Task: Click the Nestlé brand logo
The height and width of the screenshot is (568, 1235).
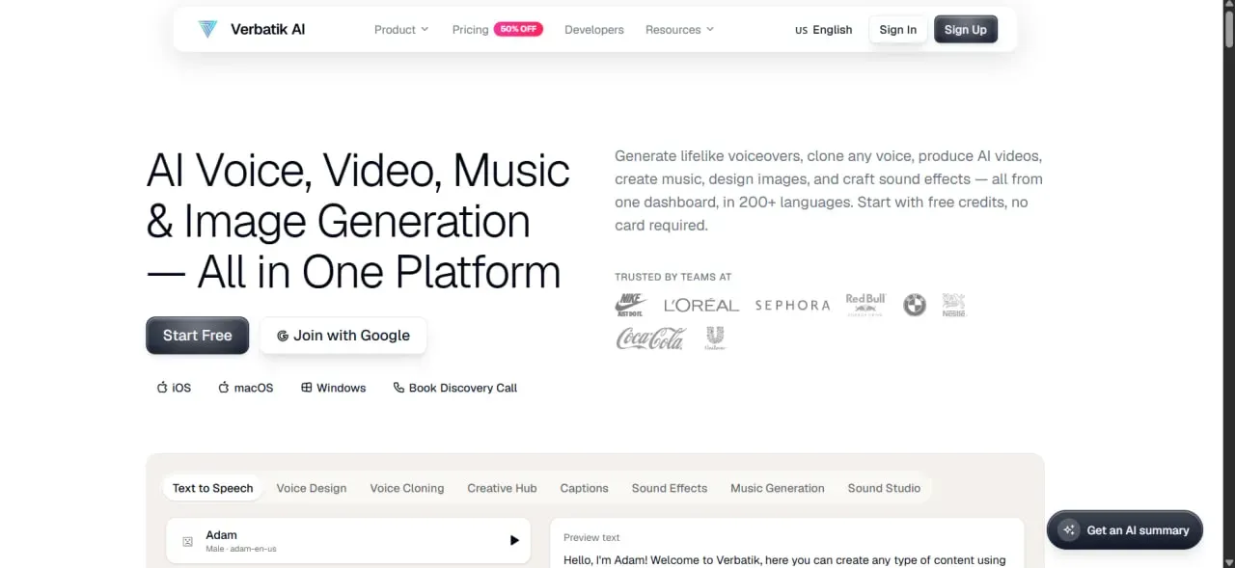Action: [x=954, y=305]
